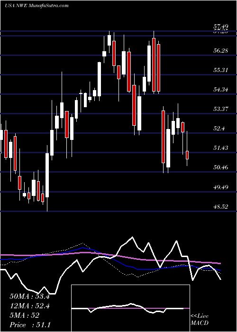Click the 53.37 price axis label
Image resolution: width=237 pixels, height=332 pixels.
[x=221, y=109]
